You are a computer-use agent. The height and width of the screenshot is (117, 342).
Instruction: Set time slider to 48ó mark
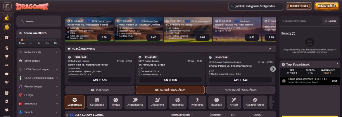click(56, 43)
